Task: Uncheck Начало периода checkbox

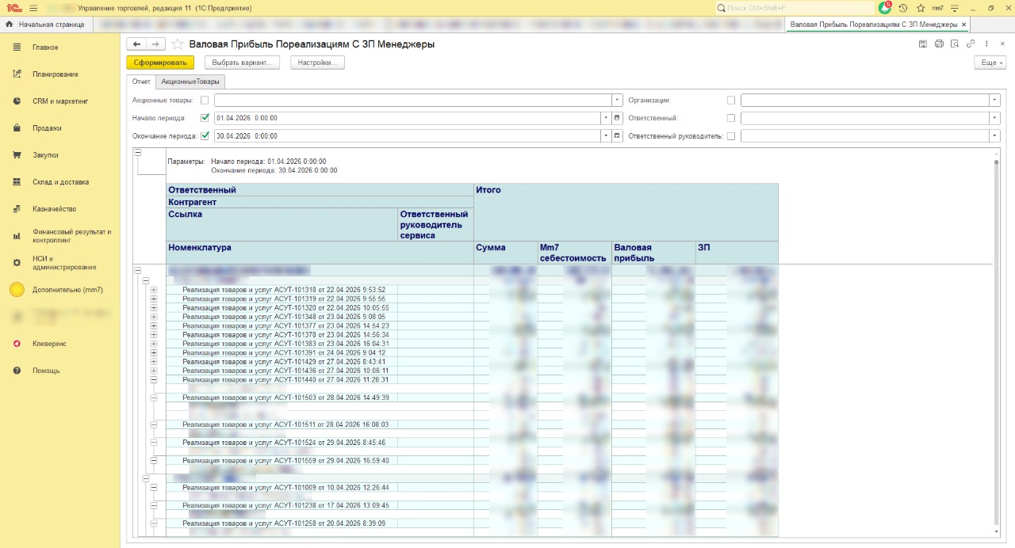Action: tap(205, 118)
